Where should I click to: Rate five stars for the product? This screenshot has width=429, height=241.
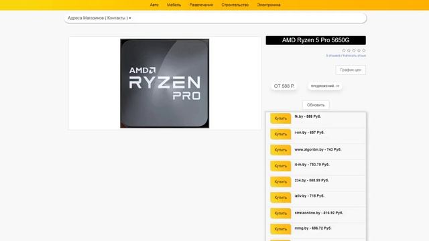(363, 51)
